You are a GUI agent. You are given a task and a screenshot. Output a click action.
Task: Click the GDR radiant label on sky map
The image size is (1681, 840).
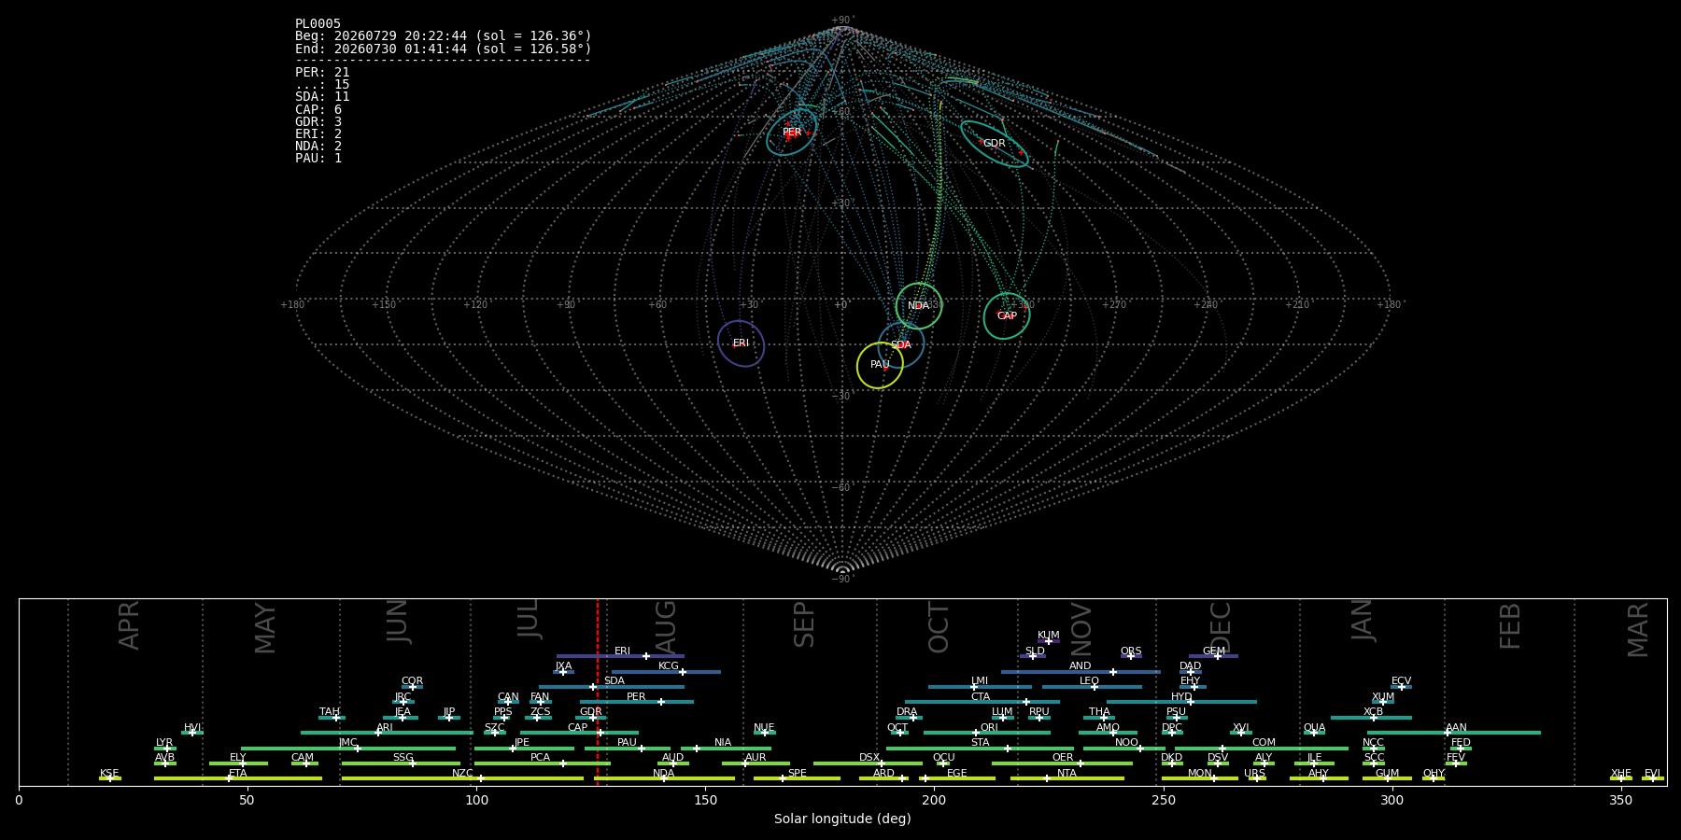tap(994, 144)
